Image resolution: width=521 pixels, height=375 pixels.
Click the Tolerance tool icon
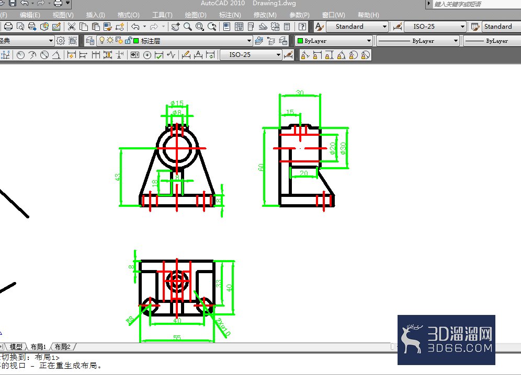click(x=134, y=55)
